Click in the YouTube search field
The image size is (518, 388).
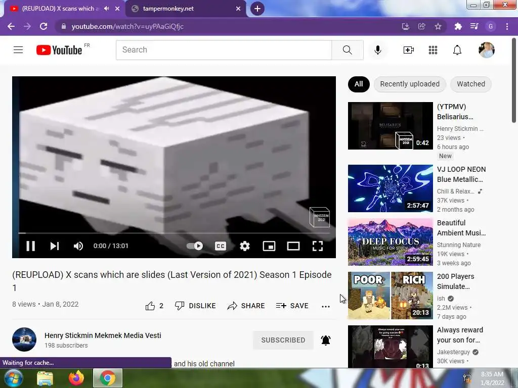224,50
